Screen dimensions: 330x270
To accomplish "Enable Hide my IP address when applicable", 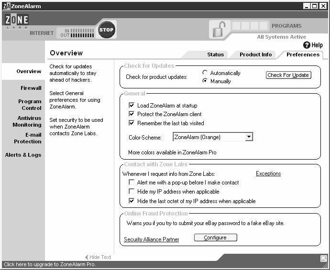I will [132, 191].
